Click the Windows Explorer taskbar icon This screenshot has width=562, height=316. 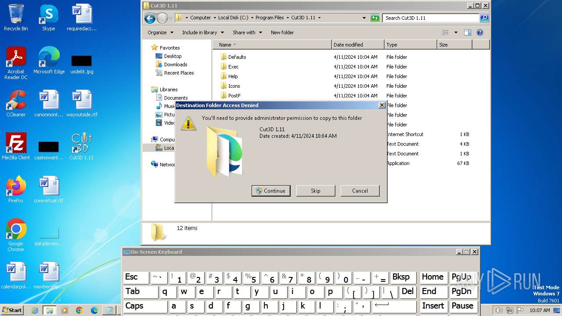[x=49, y=310]
